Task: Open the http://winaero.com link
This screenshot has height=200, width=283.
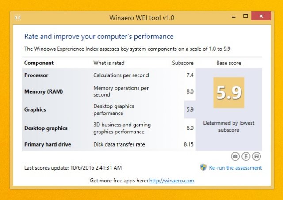Action: coord(172,181)
